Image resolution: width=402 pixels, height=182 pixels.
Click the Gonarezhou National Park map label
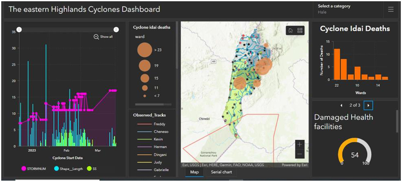(209, 154)
